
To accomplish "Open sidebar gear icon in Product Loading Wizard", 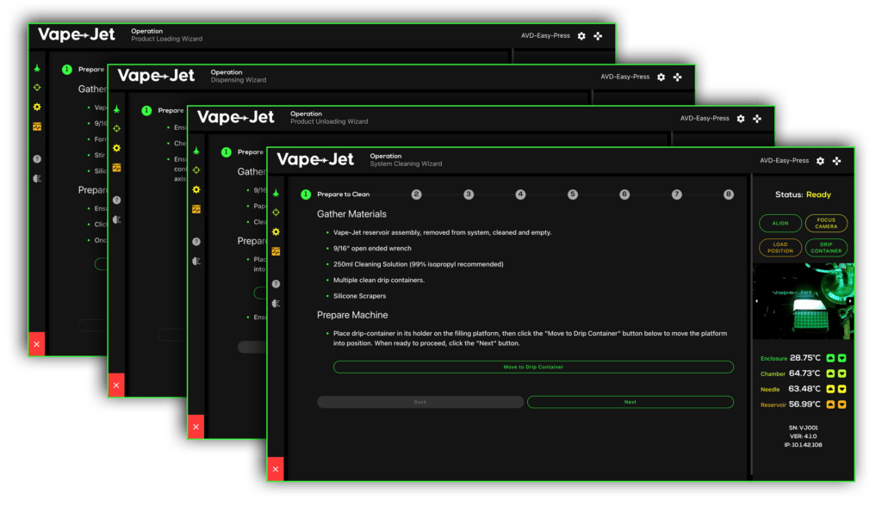I will (37, 107).
